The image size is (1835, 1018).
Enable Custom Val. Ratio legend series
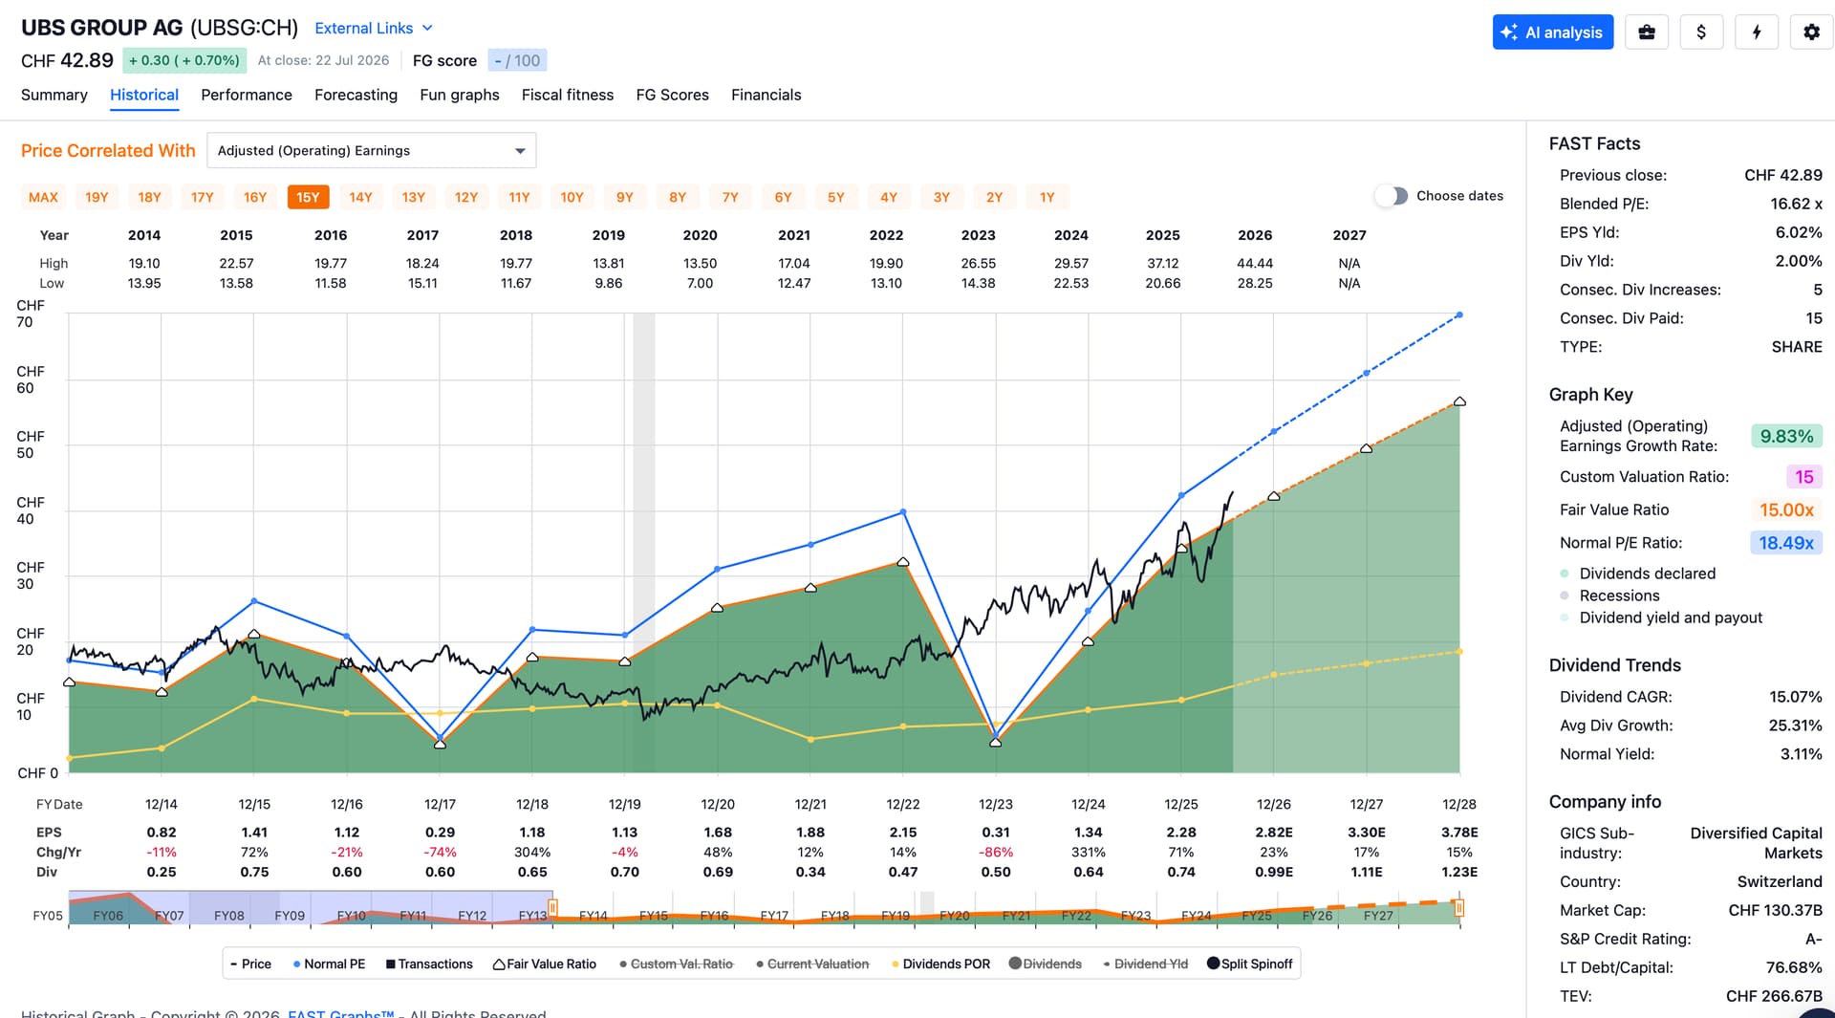click(x=676, y=964)
